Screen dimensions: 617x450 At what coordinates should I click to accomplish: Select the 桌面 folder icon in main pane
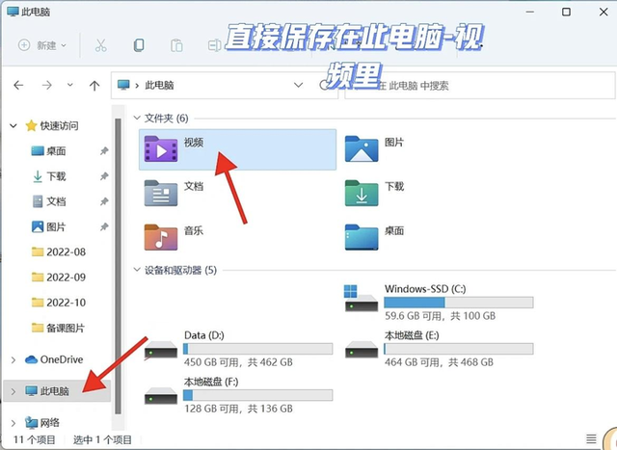[362, 237]
